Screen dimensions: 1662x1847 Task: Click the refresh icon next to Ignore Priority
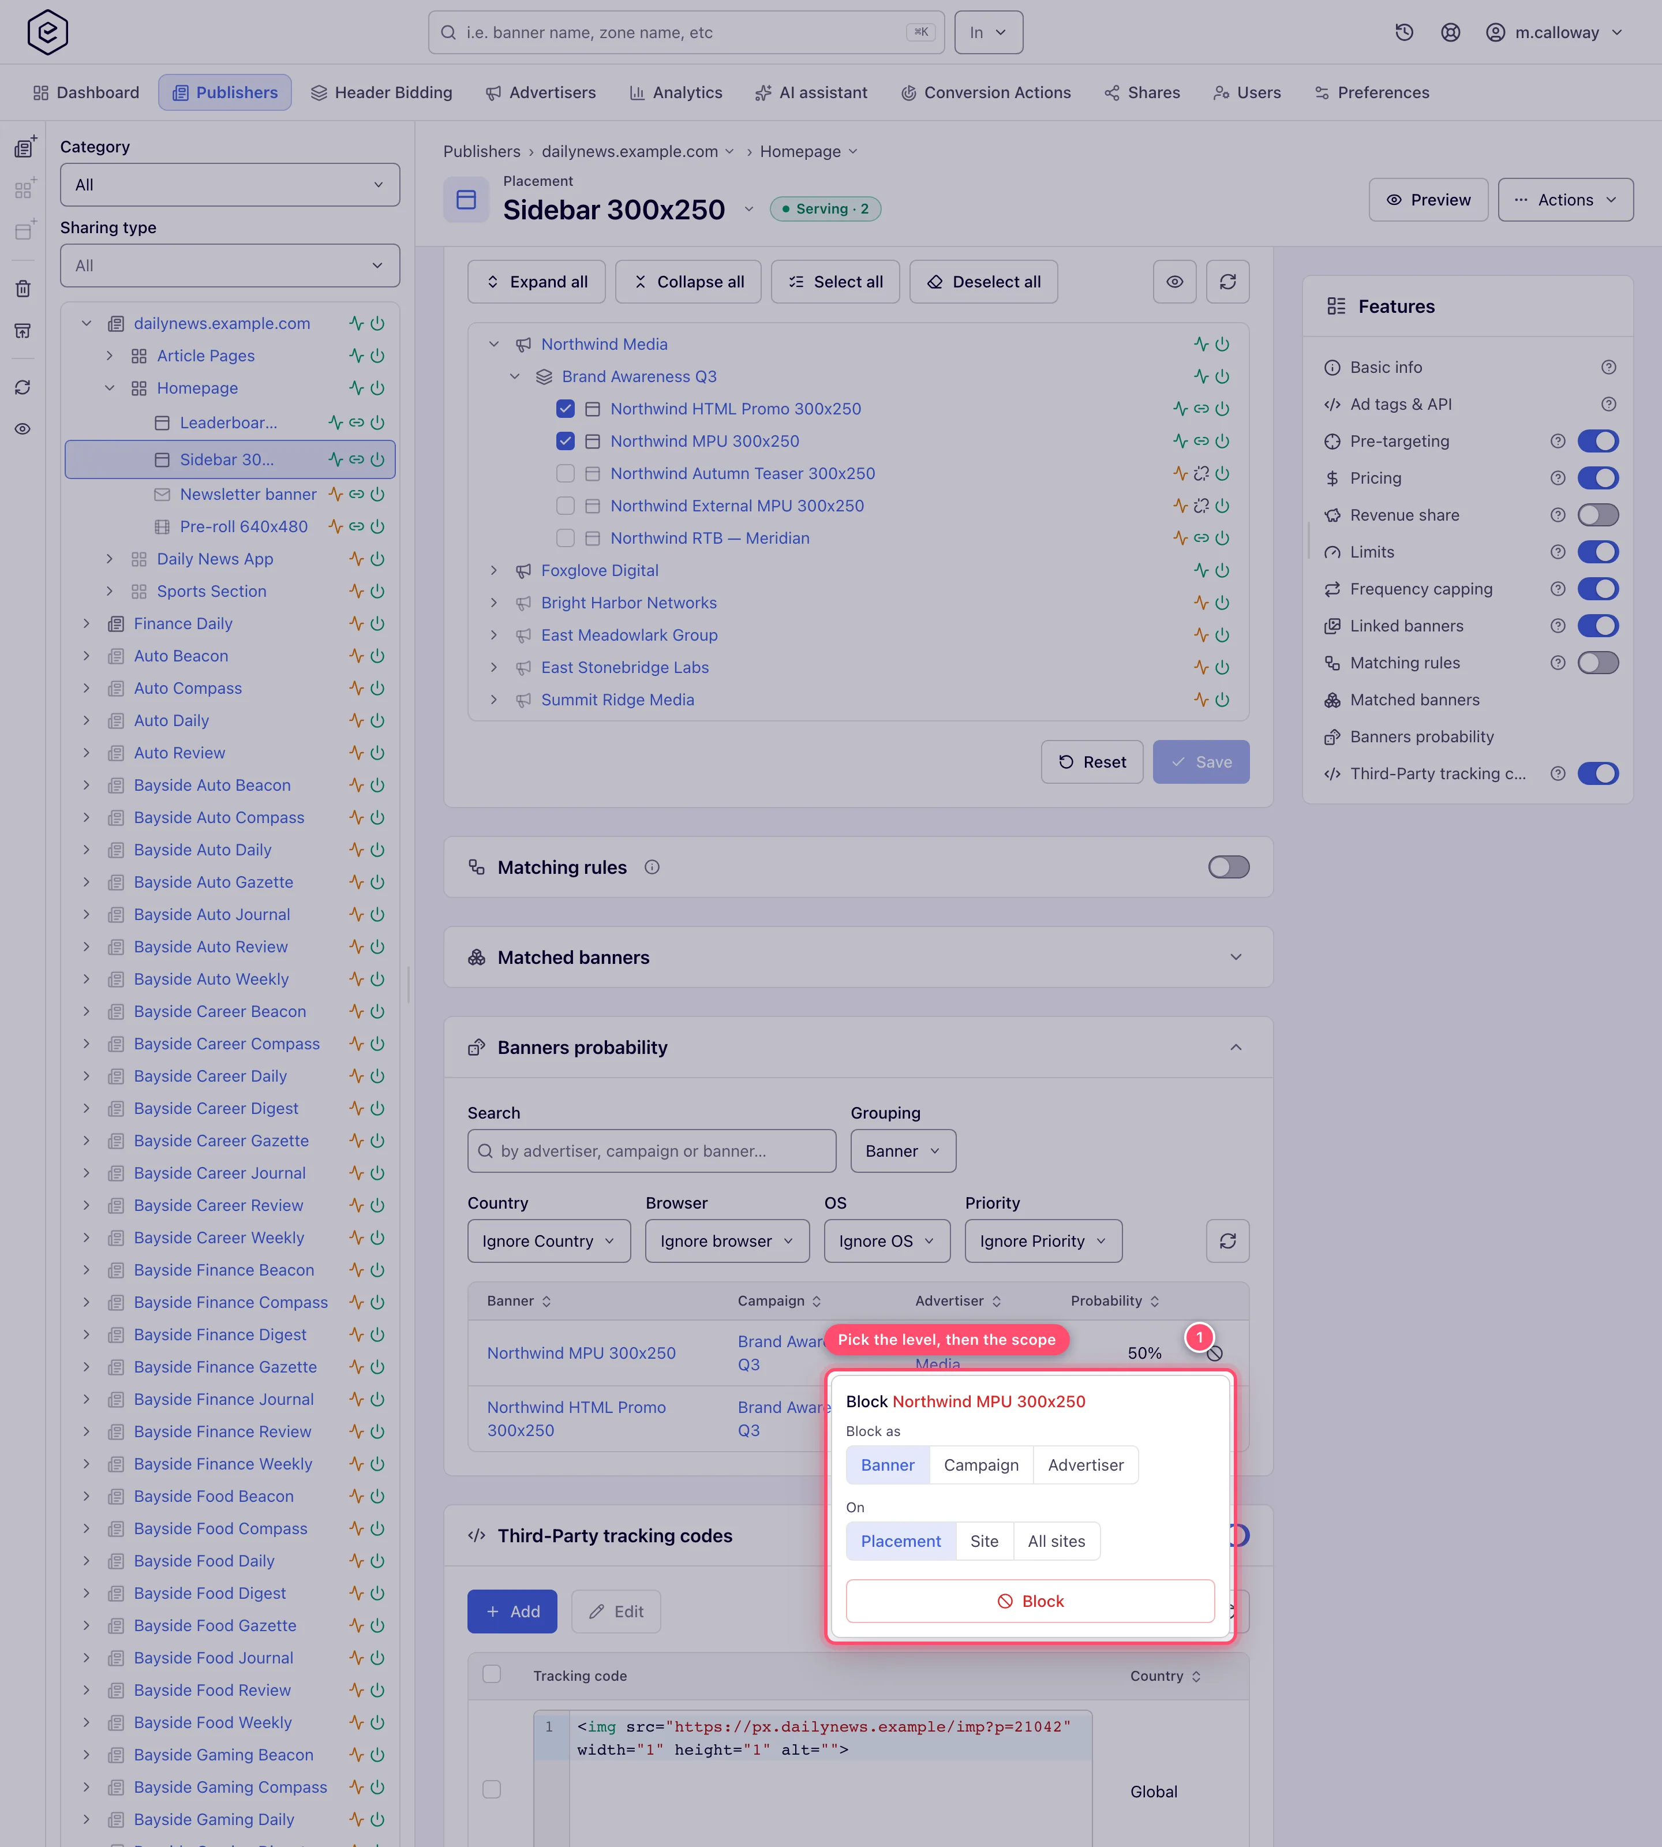[1227, 1240]
